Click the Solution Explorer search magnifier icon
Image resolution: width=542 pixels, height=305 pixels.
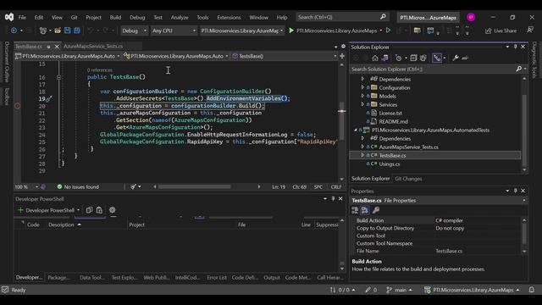point(519,69)
